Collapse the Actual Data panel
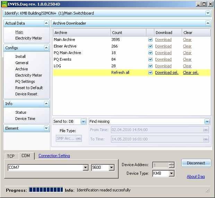The width and height of the screenshot is (215, 198). point(46,23)
